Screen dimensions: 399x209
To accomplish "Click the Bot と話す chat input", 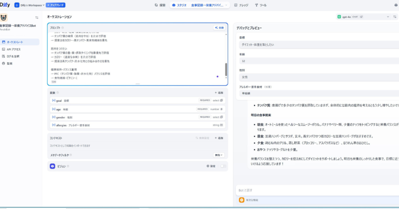I will (318, 190).
